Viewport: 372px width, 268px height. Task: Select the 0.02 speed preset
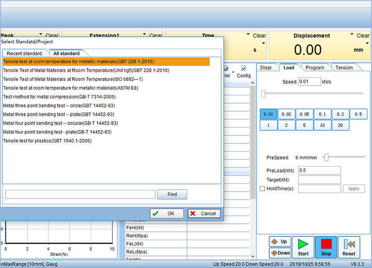286,114
